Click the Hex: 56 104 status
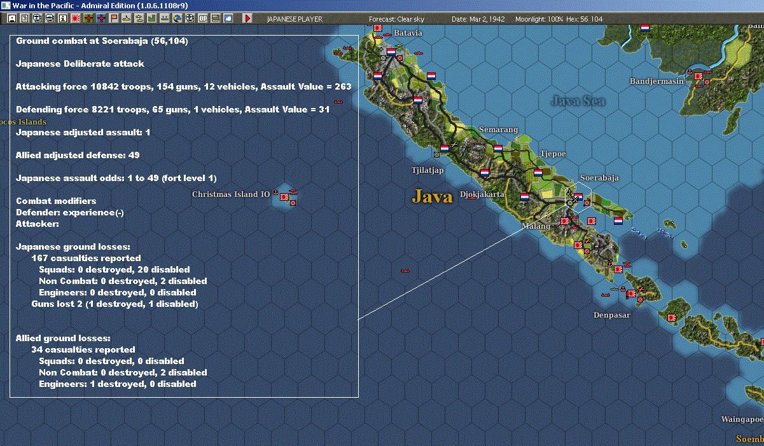Screen dimensions: 764x446 coord(584,19)
